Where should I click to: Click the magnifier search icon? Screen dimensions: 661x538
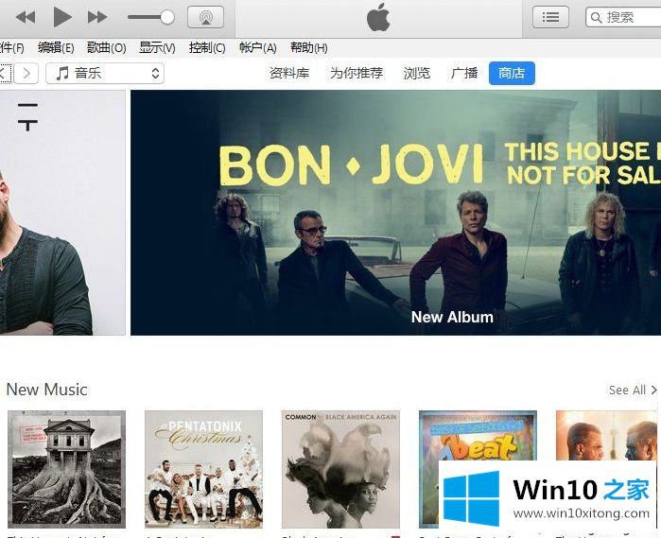(x=596, y=18)
